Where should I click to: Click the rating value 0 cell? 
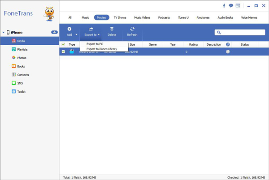(187, 52)
